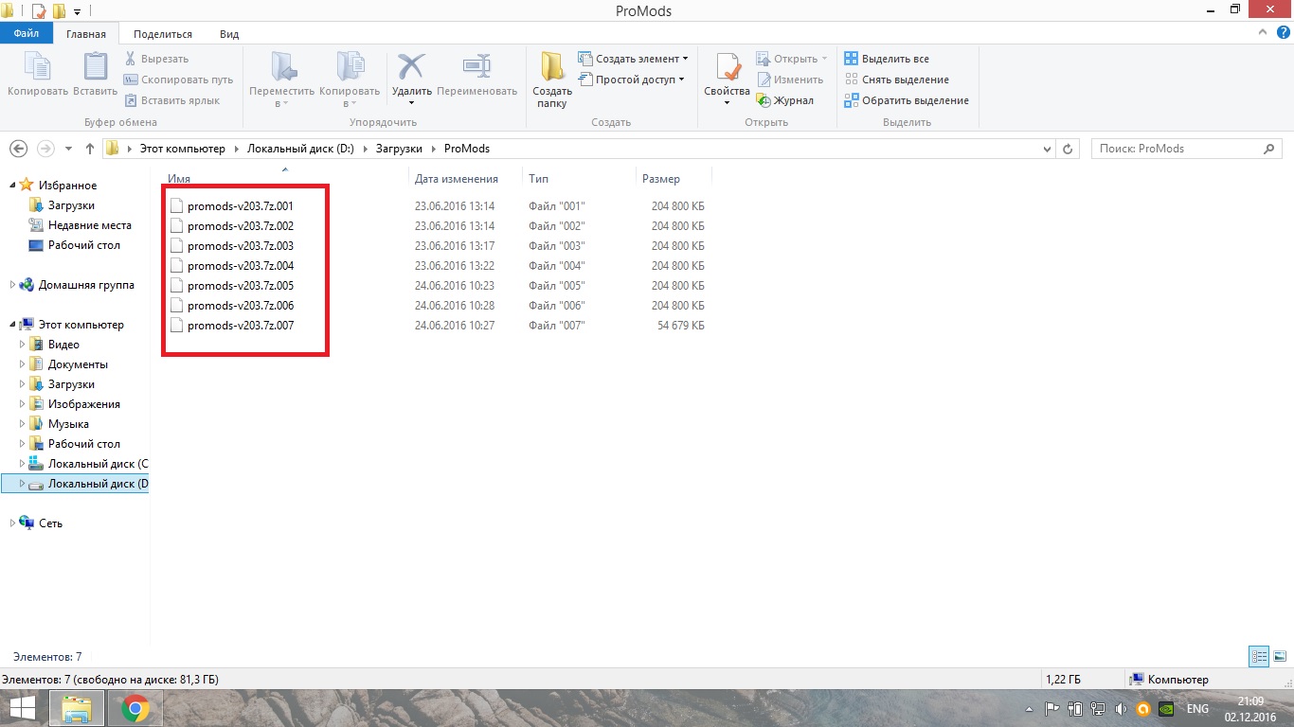The width and height of the screenshot is (1294, 727).
Task: Click the Properties (Свойства) button
Action: pyautogui.click(x=727, y=80)
